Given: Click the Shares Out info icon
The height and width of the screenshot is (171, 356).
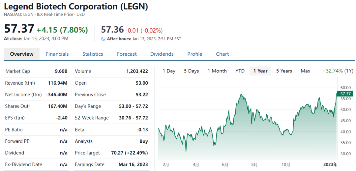Looking at the screenshot, I should [30, 105].
